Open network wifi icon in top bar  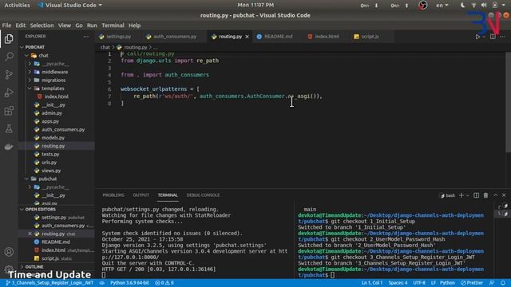tap(473, 6)
